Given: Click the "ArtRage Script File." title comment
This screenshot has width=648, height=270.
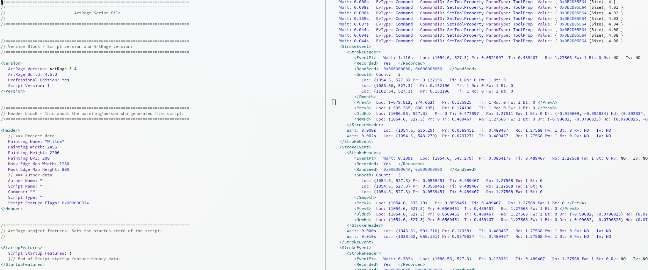Looking at the screenshot, I should click(98, 13).
